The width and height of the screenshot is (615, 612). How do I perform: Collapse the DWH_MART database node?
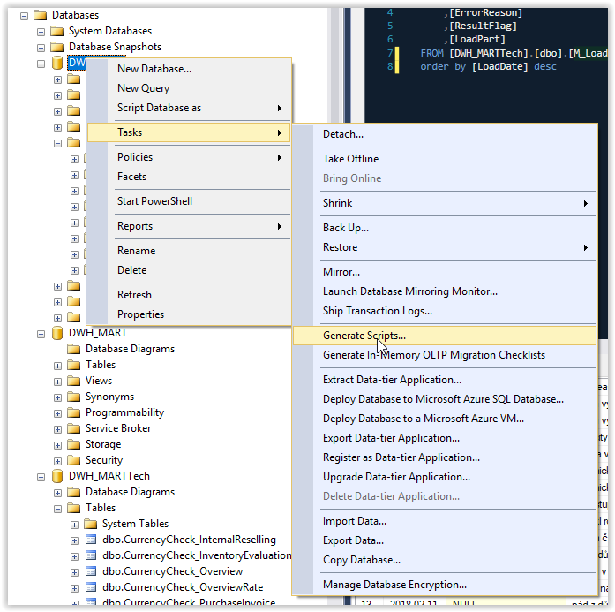pos(41,334)
